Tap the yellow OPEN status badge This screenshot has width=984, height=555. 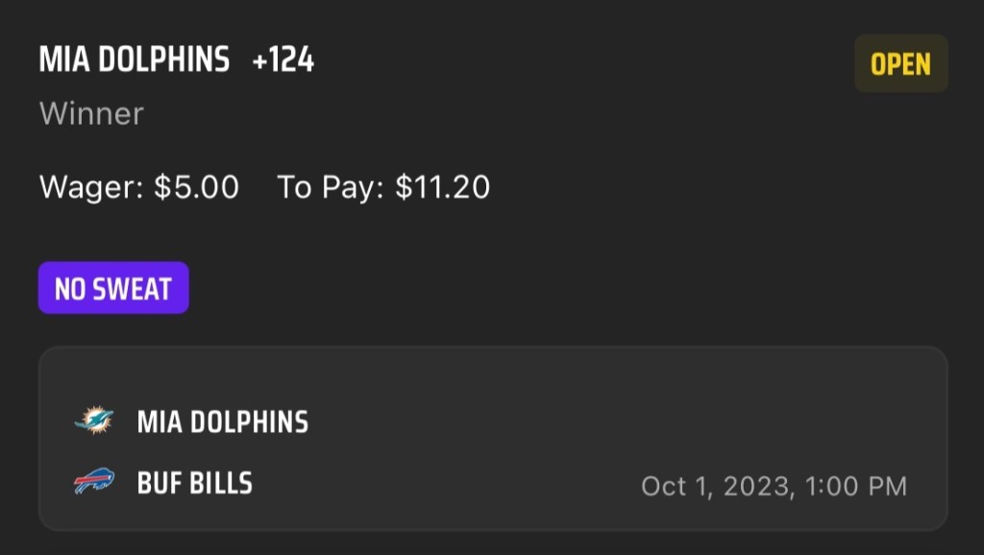tap(900, 64)
